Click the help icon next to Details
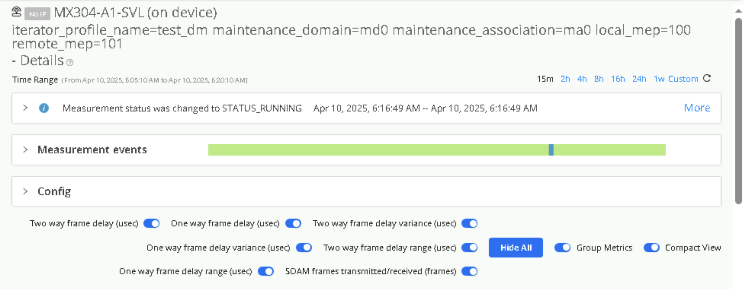The height and width of the screenshot is (289, 744). click(x=70, y=62)
